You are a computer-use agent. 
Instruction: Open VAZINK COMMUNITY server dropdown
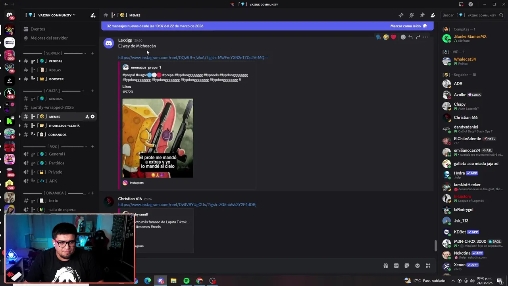[x=50, y=15]
